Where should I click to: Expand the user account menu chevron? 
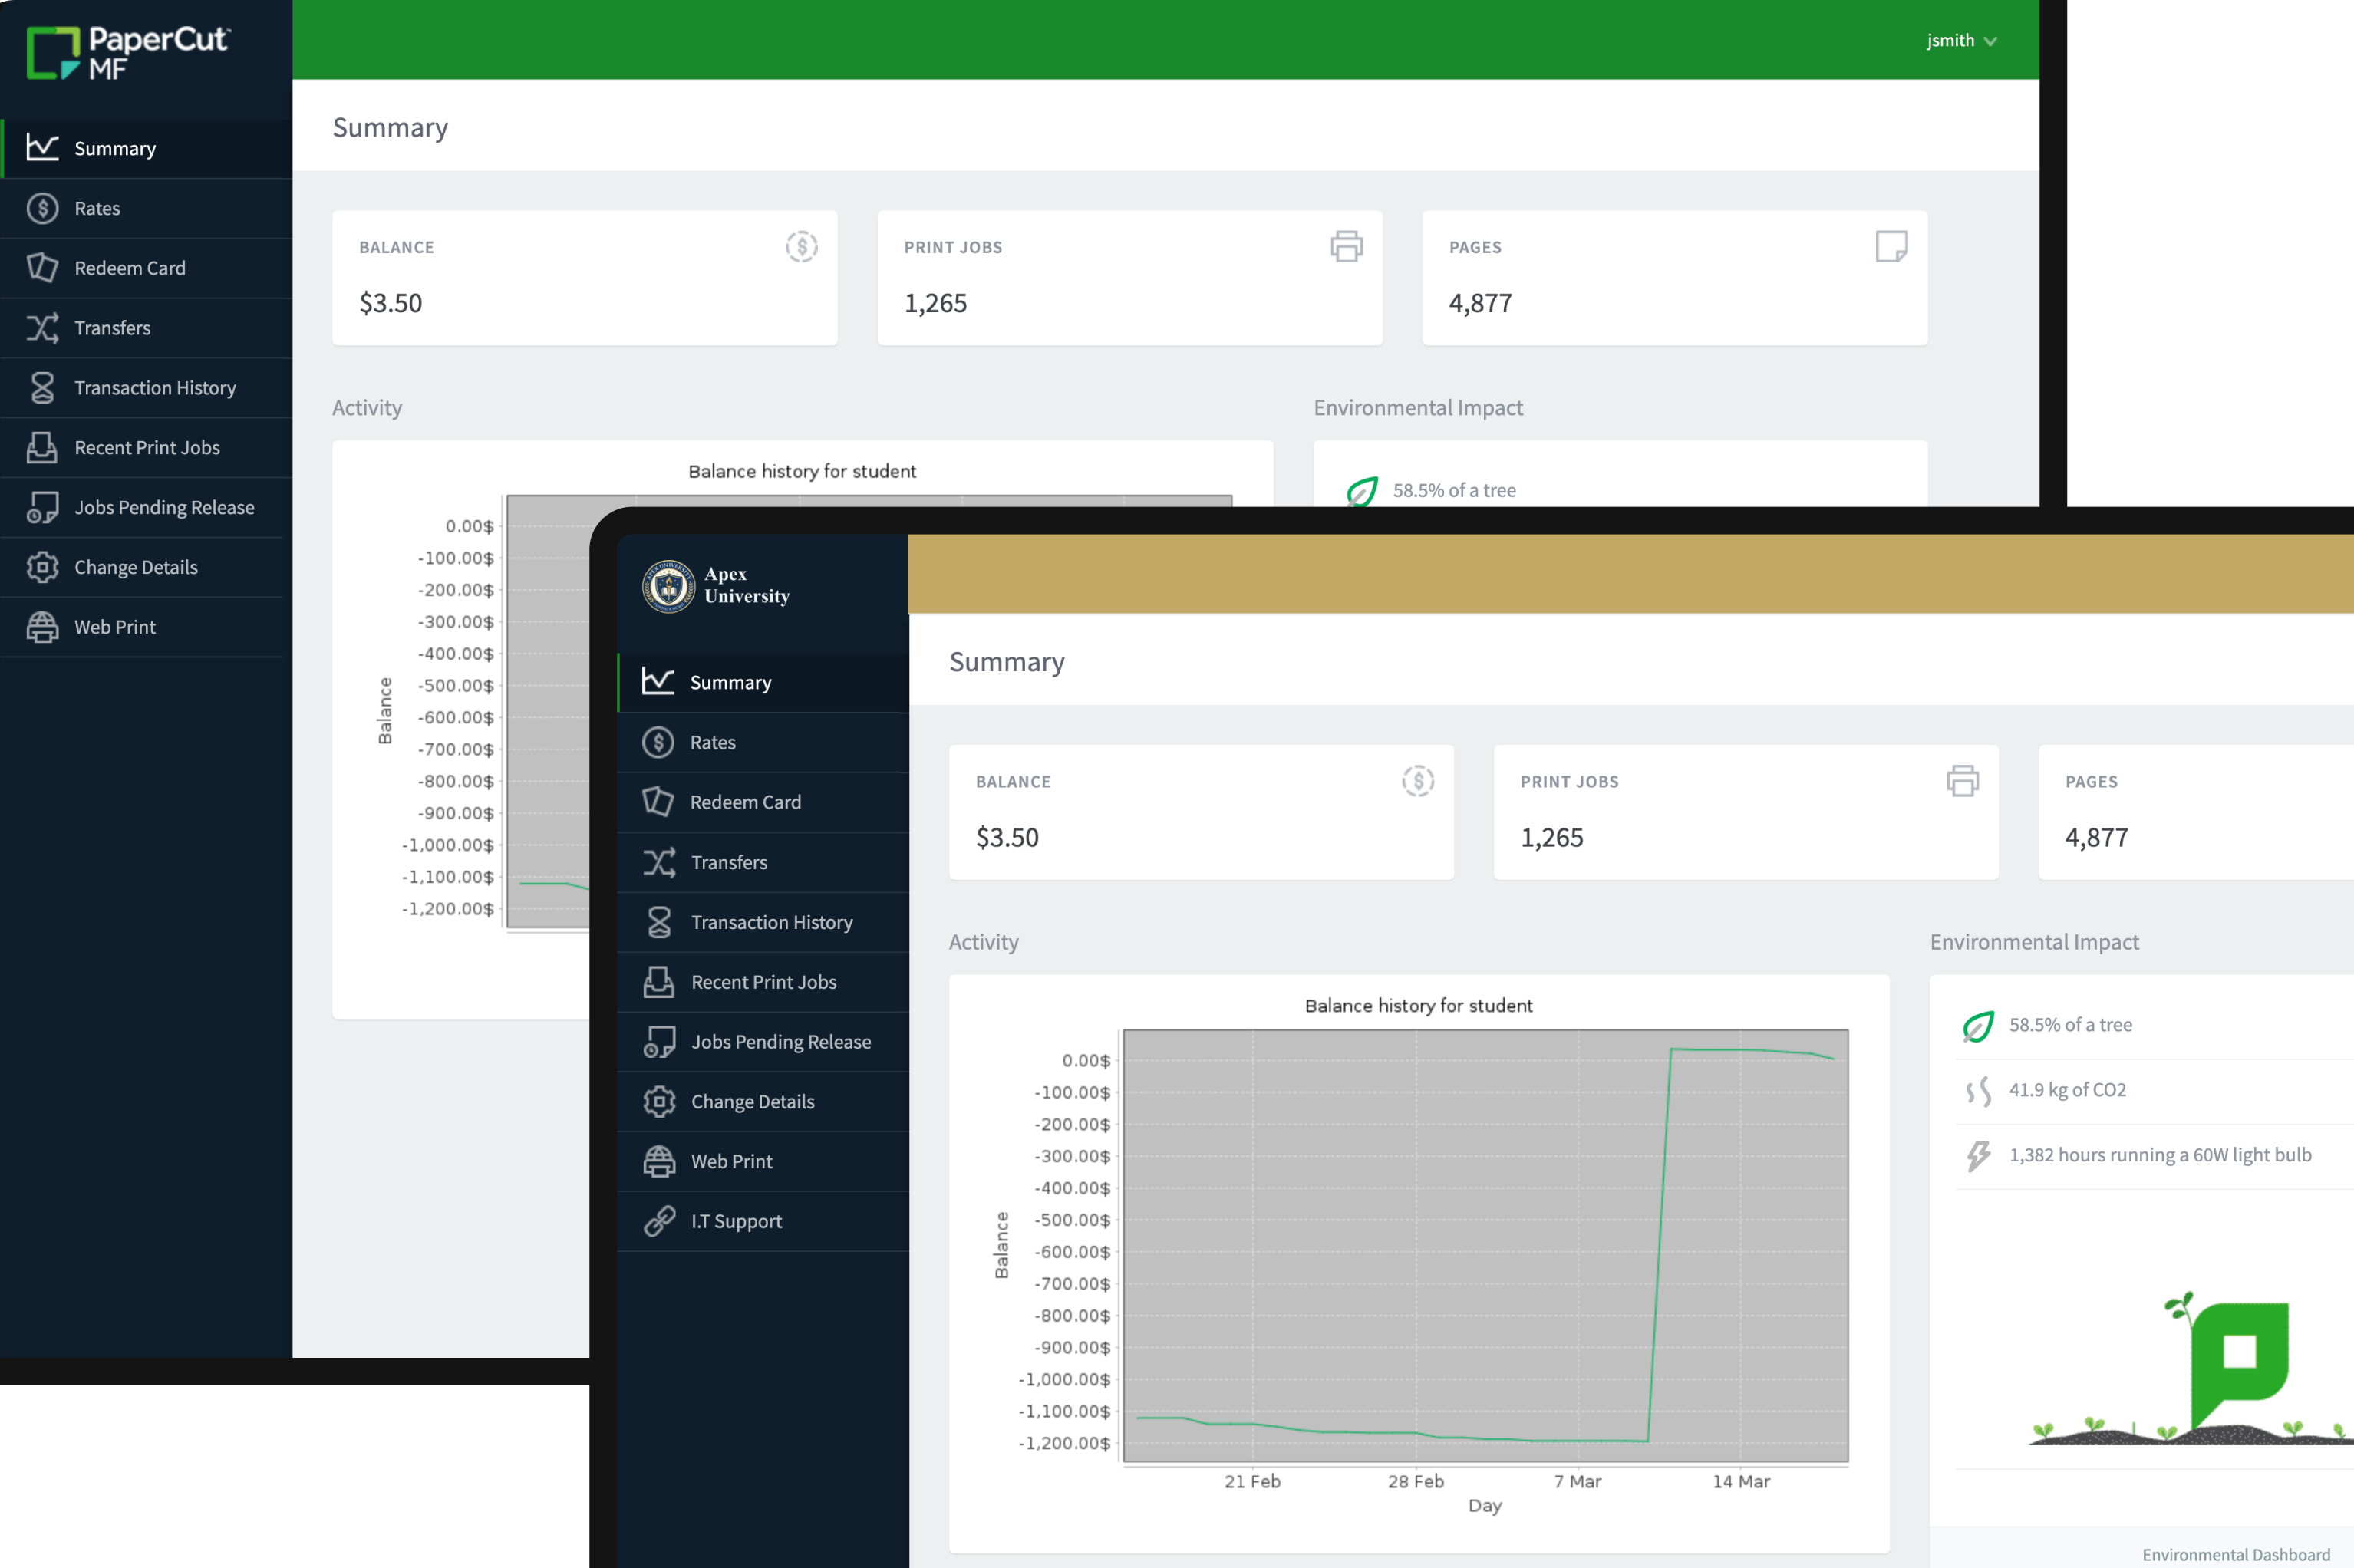pos(1992,41)
